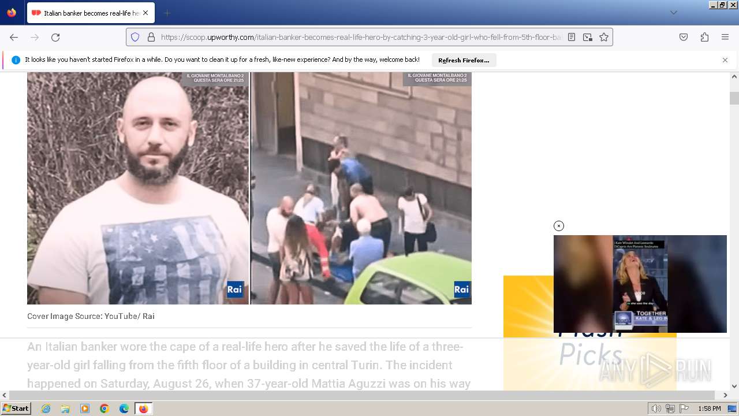Click the forward navigation arrow
This screenshot has height=416, width=739.
35,37
